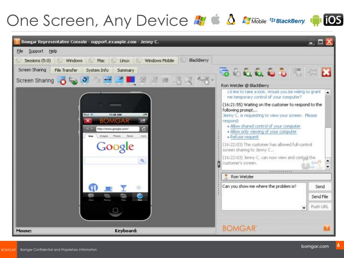Click the Send File button
The height and width of the screenshot is (258, 344).
320,197
